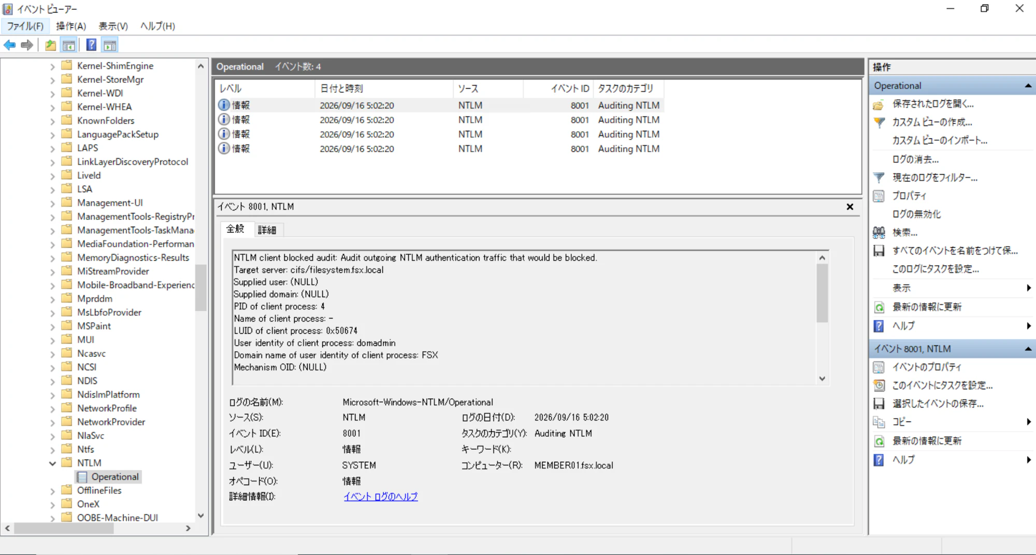This screenshot has height=555, width=1036.
Task: Collapse the イベント 8001, NTLM actions section
Action: click(x=1028, y=349)
